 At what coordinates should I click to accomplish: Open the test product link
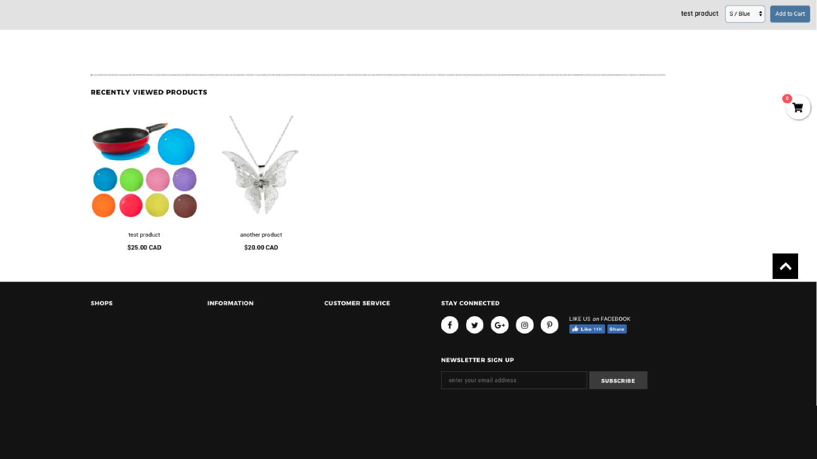pos(144,235)
